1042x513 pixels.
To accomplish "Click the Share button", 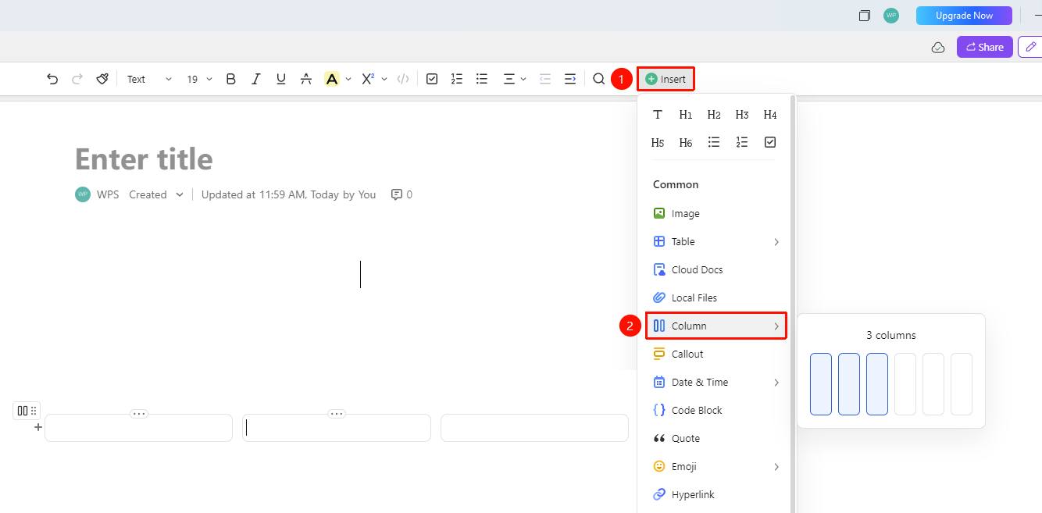I will coord(985,47).
